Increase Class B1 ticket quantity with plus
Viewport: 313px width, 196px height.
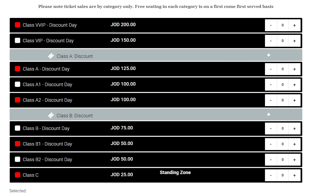(x=294, y=144)
